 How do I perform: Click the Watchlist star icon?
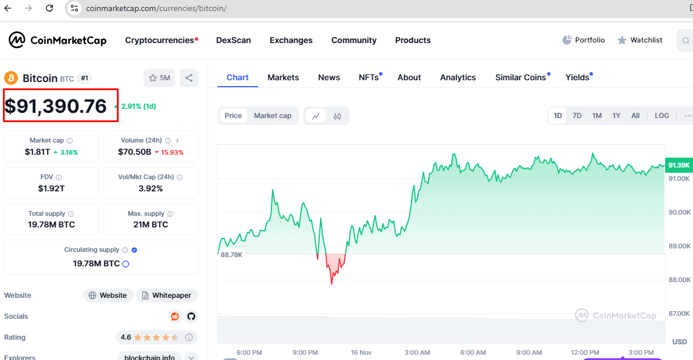pos(622,40)
